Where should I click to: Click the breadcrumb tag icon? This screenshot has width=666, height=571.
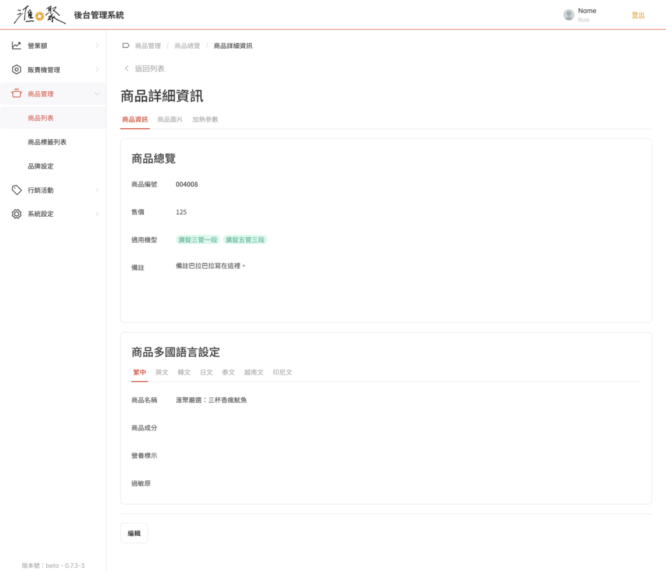126,46
